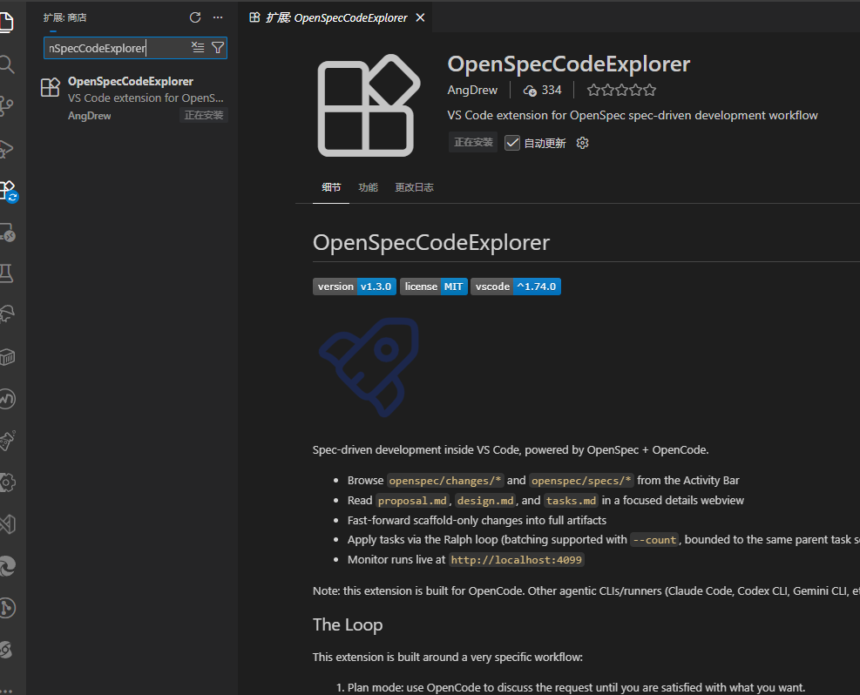This screenshot has width=860, height=695.
Task: Select the 细节 tab
Action: pos(330,187)
